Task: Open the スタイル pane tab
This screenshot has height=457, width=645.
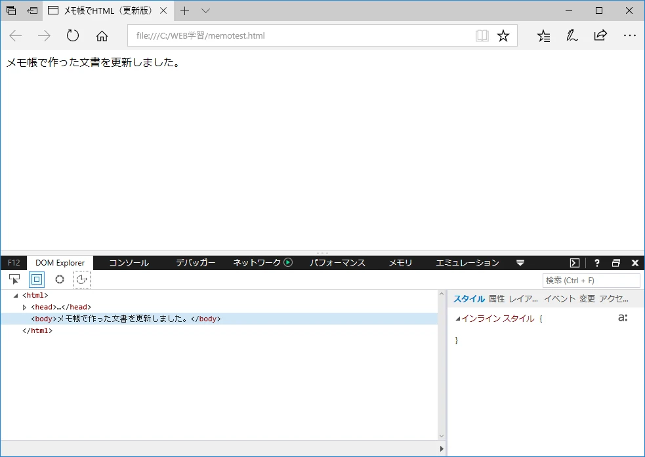Action: [x=469, y=299]
